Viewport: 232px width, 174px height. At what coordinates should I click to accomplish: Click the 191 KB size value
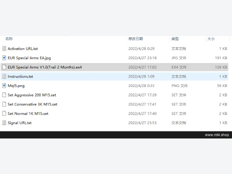point(221,58)
